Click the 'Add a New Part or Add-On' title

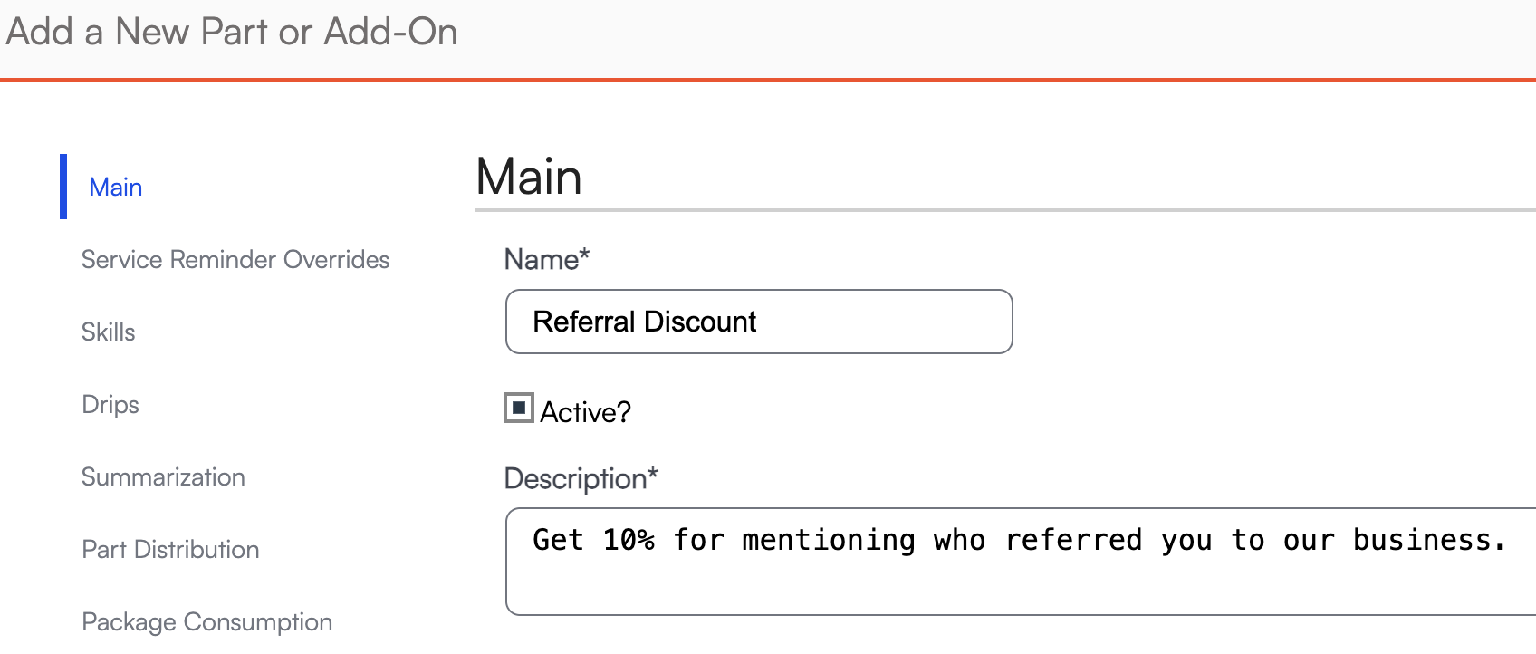tap(232, 33)
